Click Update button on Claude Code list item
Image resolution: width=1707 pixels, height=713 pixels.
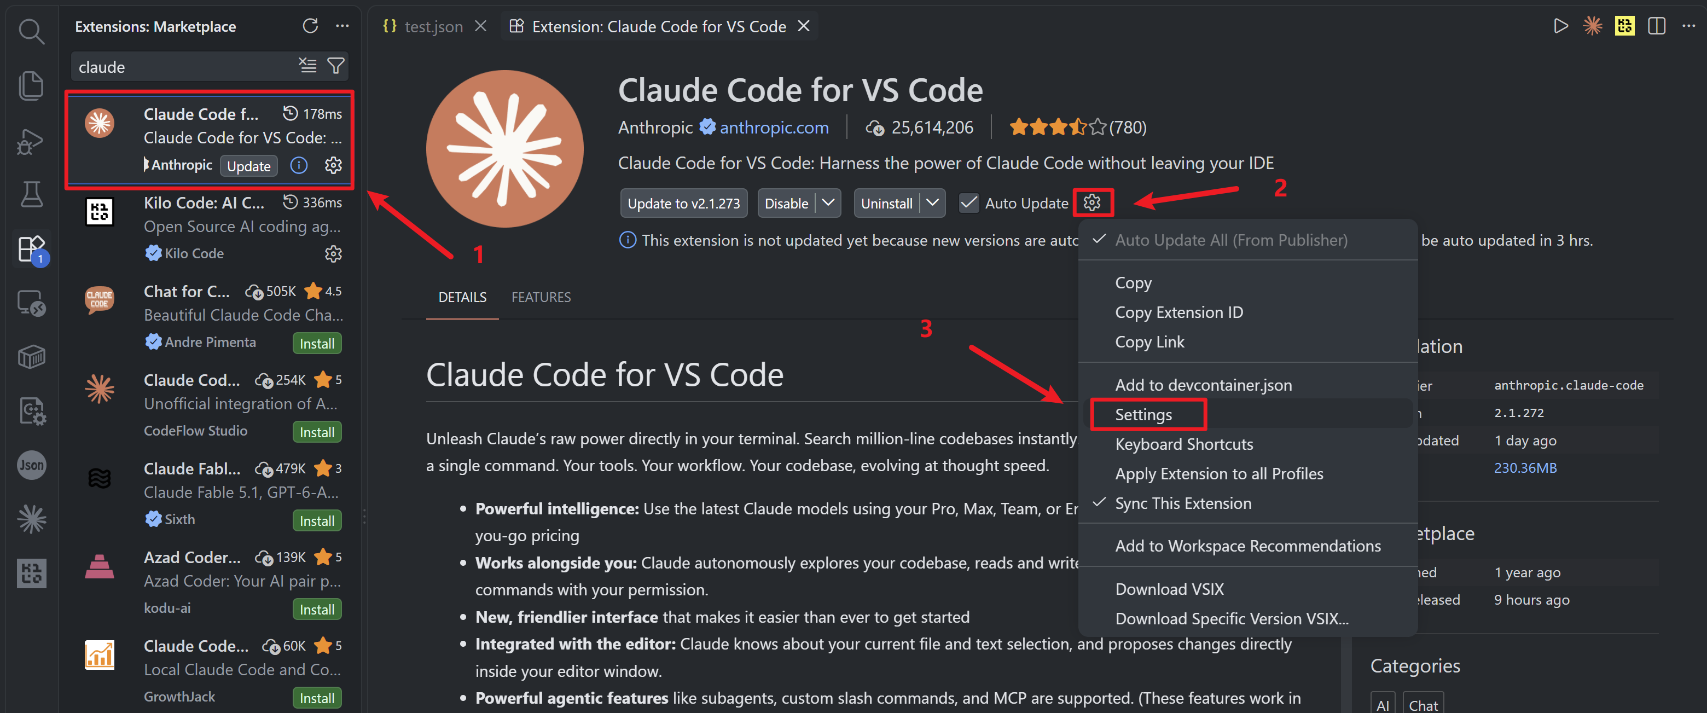(248, 166)
